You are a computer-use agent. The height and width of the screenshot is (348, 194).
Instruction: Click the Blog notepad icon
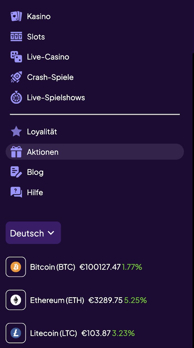pos(16,172)
